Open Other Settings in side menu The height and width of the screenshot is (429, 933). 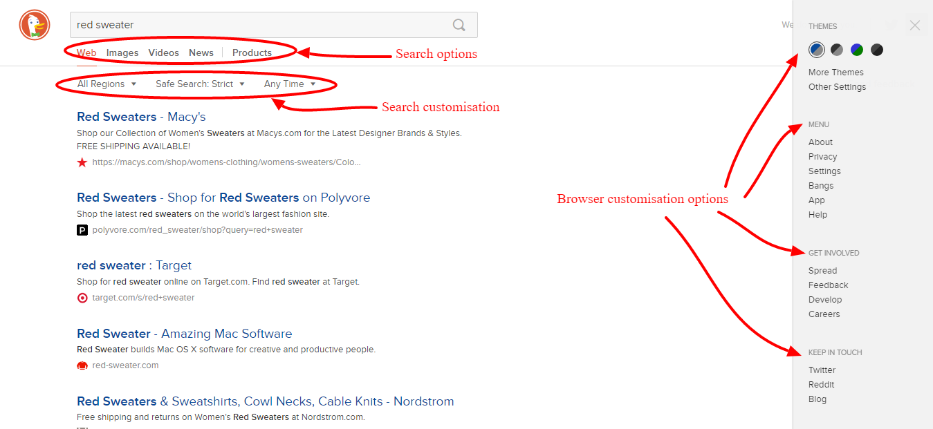pos(837,87)
